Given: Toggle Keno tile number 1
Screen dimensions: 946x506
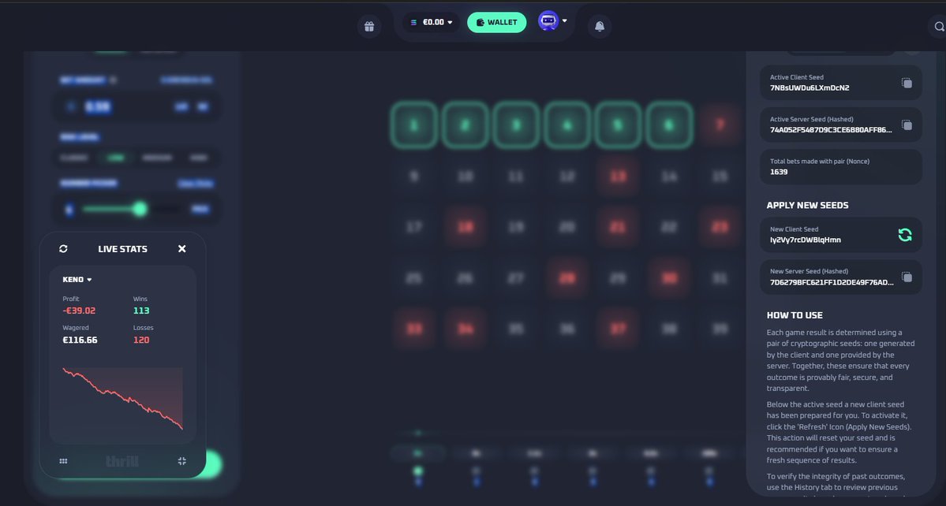Looking at the screenshot, I should (414, 125).
